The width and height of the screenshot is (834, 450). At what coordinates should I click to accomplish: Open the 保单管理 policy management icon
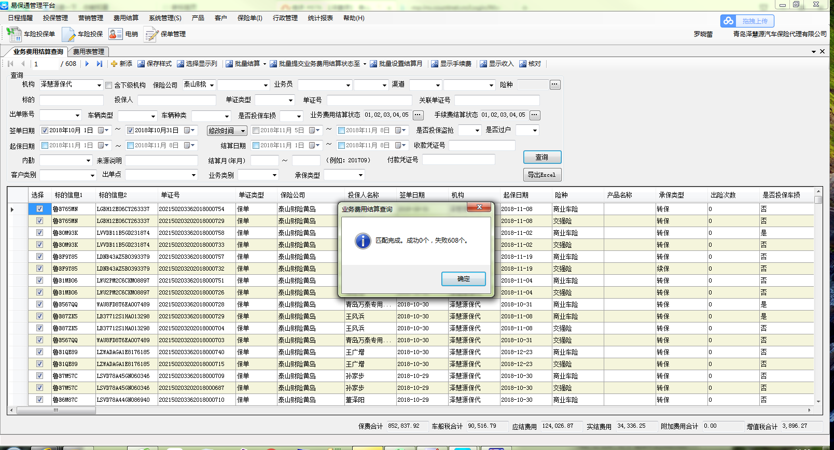pyautogui.click(x=151, y=34)
